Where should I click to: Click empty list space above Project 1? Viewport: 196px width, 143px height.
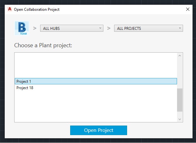tap(95, 65)
